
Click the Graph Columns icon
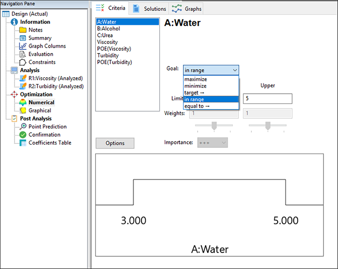point(23,46)
